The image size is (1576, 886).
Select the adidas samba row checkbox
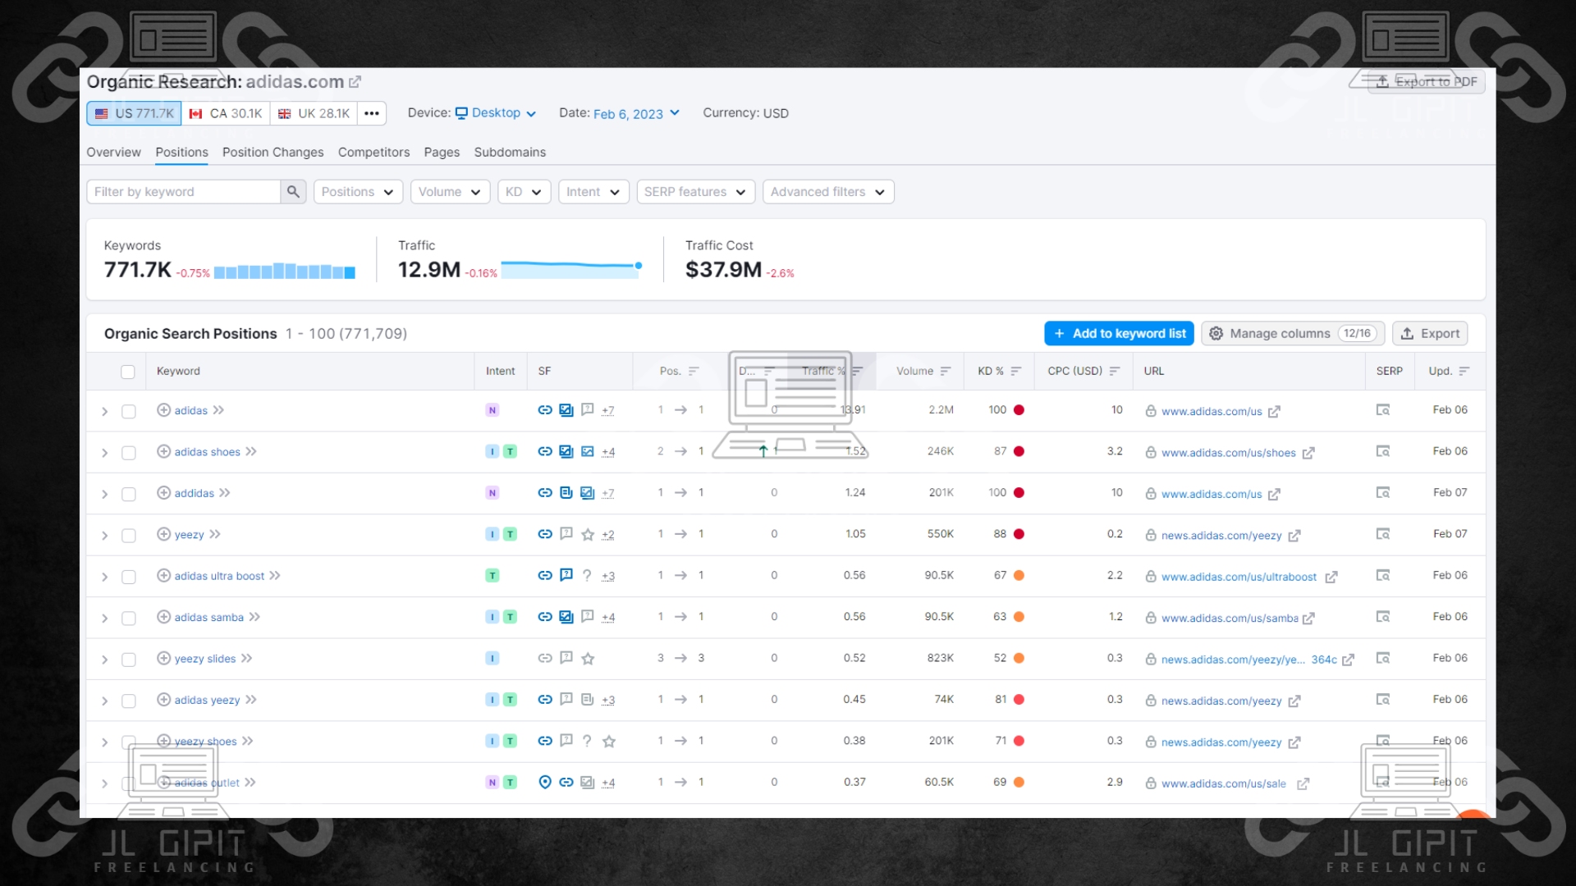click(x=129, y=619)
